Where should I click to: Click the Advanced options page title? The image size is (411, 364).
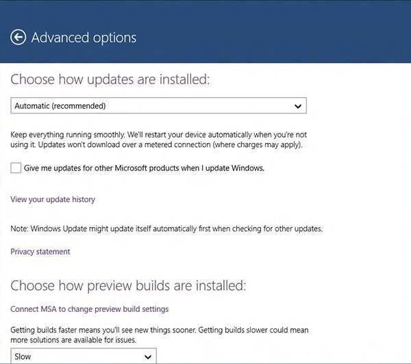tap(84, 38)
